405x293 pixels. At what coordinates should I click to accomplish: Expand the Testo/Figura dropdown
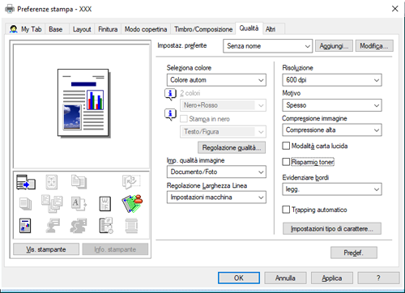223,132
